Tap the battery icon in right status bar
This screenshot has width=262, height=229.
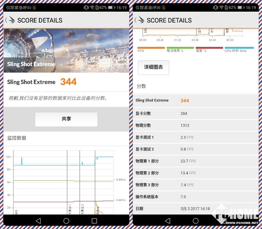(x=241, y=8)
